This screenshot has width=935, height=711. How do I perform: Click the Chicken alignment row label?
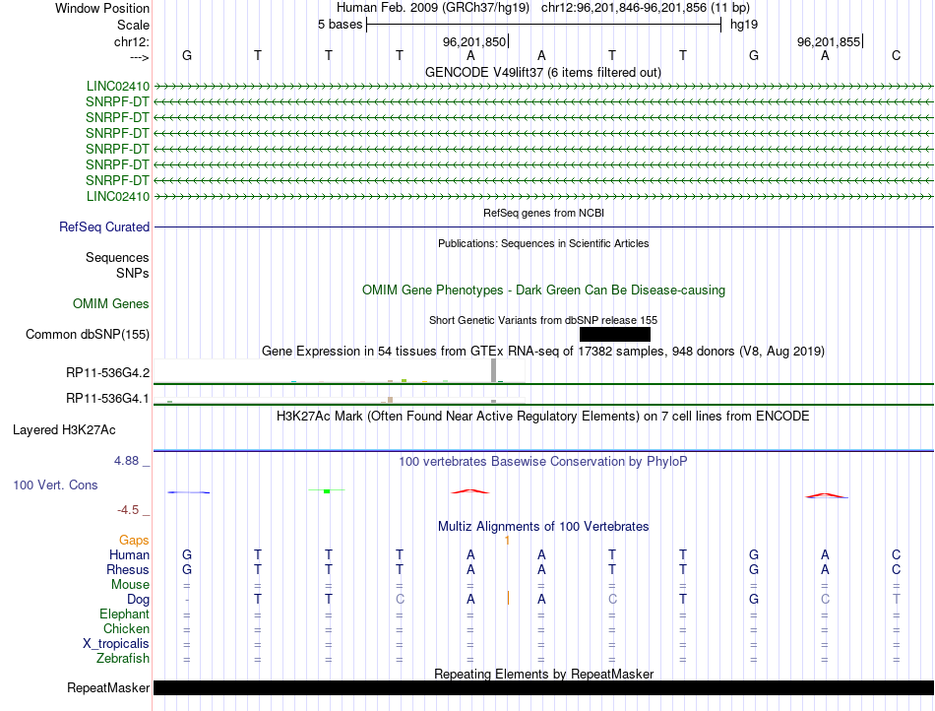pos(126,628)
